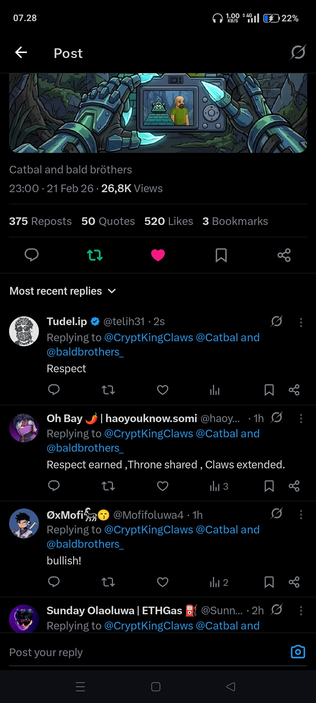The width and height of the screenshot is (316, 703).
Task: Tap the reply bubble under the main post
Action: pyautogui.click(x=32, y=255)
